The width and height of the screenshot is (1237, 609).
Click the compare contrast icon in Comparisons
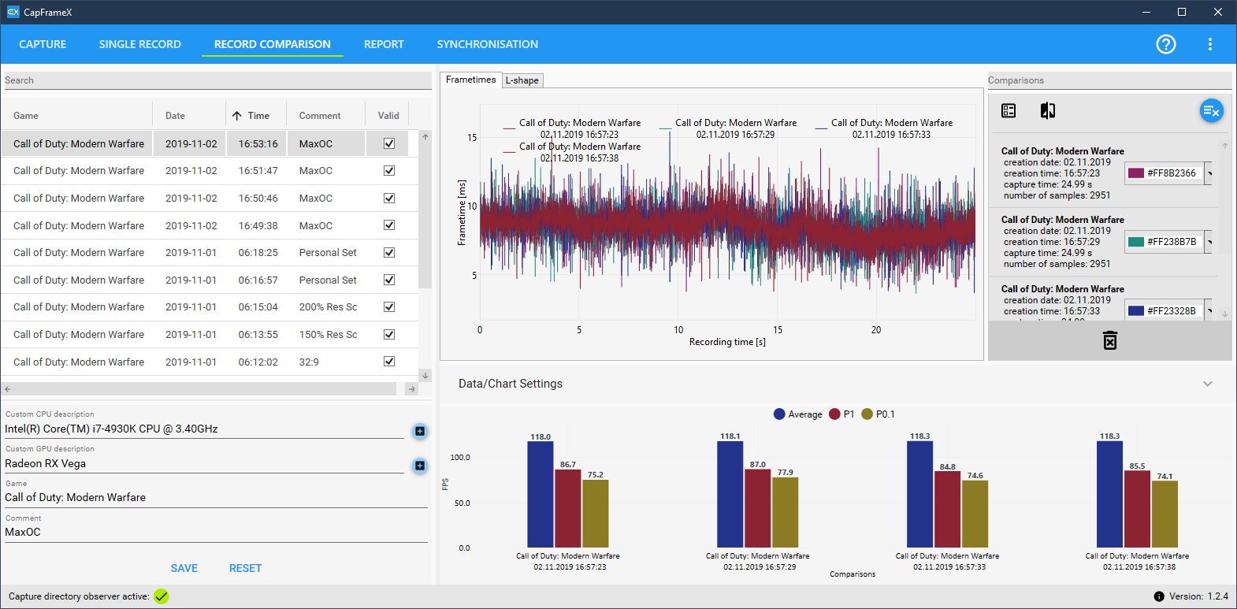point(1048,110)
